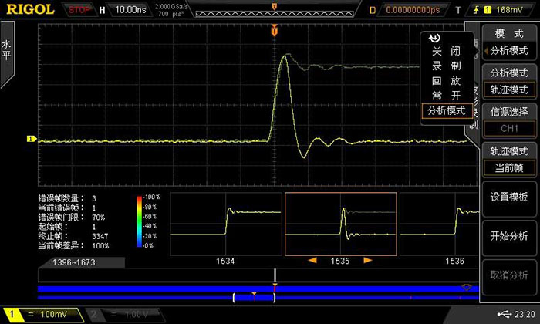540x324 pixels.
Task: Choose 录制 from the mode popup menu
Action: click(x=446, y=66)
